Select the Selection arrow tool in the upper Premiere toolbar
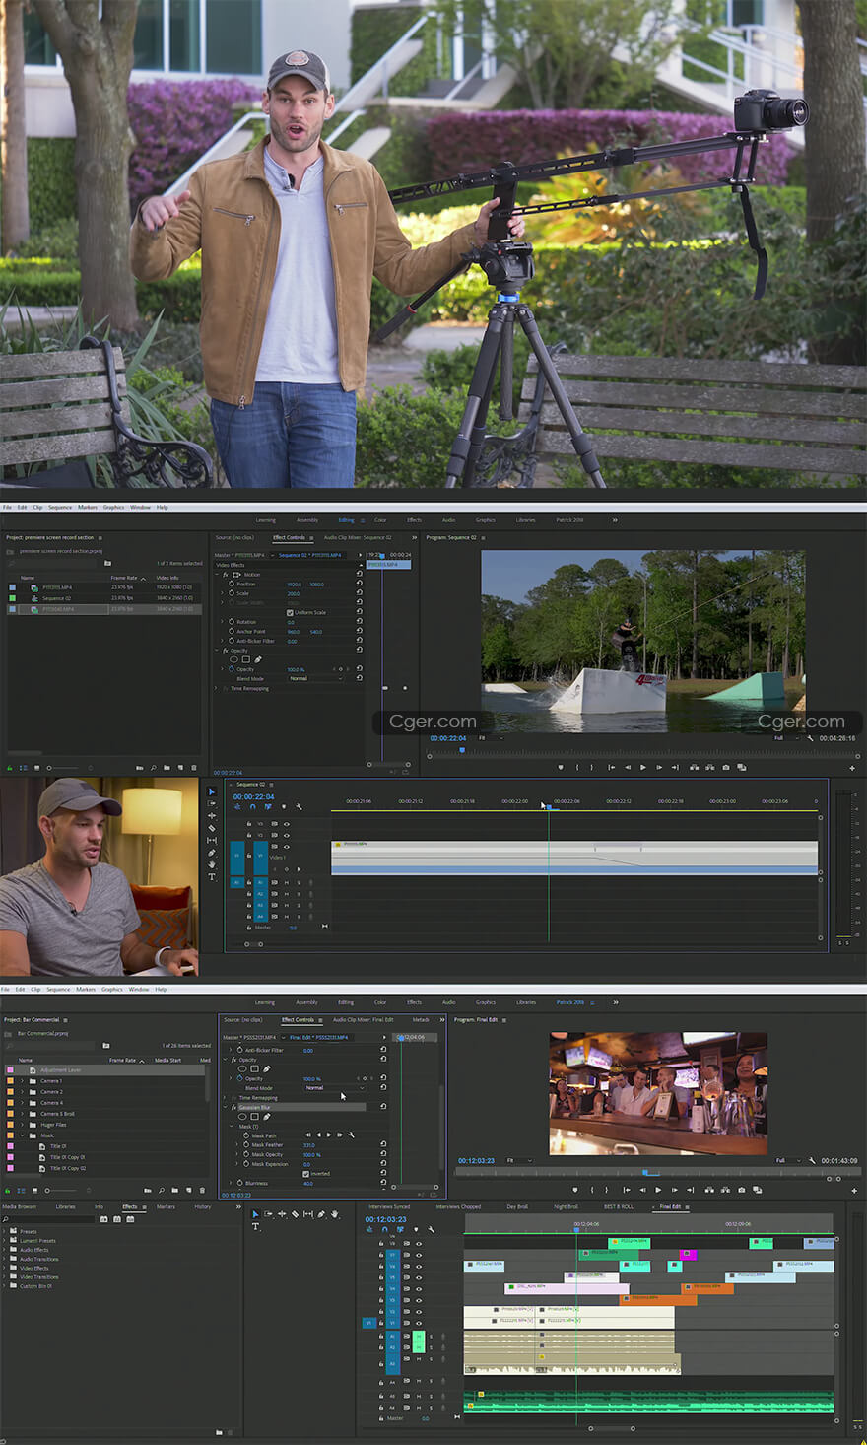 point(212,791)
